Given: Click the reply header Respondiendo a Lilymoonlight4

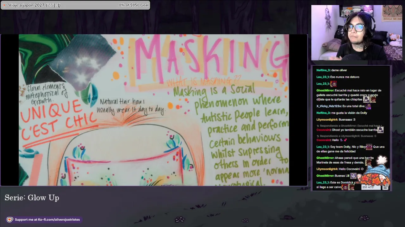Looking at the screenshot, I should (347, 136).
